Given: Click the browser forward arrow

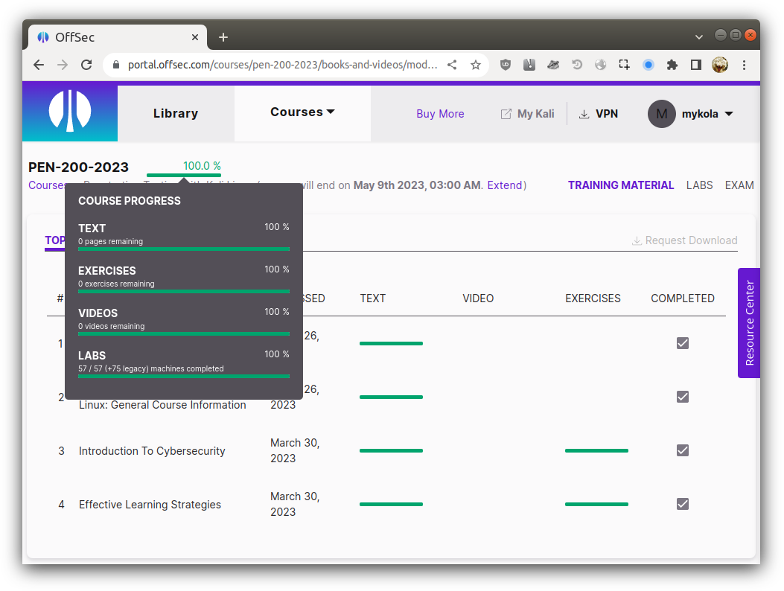Looking at the screenshot, I should coord(63,65).
